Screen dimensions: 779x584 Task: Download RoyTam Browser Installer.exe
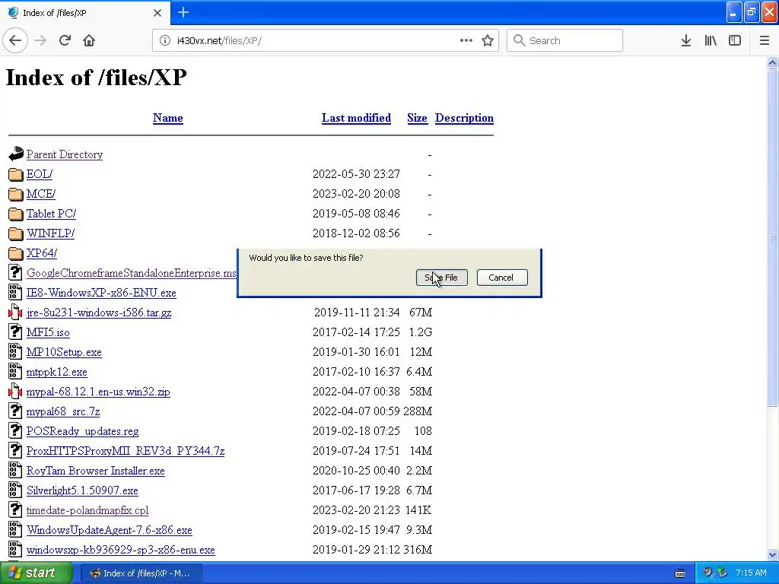click(x=95, y=471)
